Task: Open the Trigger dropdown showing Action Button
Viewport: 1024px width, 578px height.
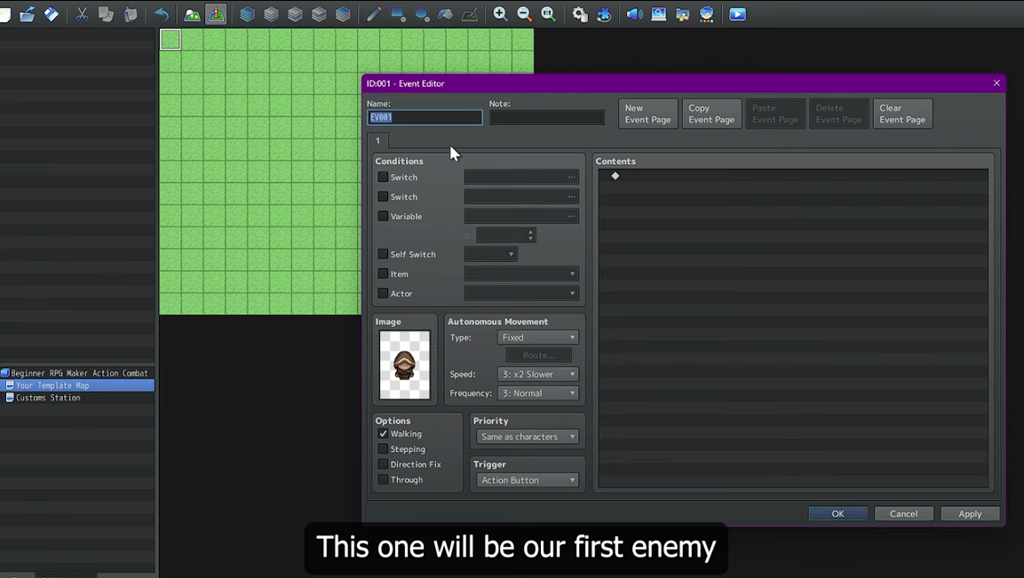Action: [528, 480]
